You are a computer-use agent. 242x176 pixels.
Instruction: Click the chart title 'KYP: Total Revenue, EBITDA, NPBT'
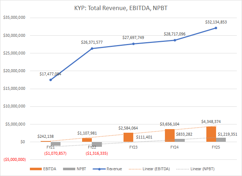[121, 8]
